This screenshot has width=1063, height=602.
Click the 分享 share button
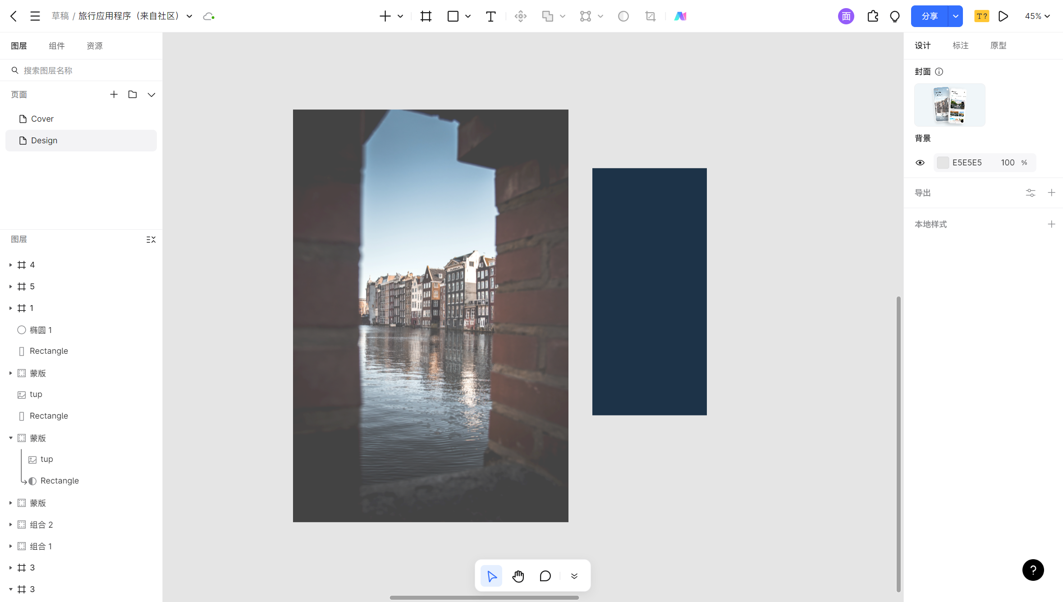tap(930, 16)
